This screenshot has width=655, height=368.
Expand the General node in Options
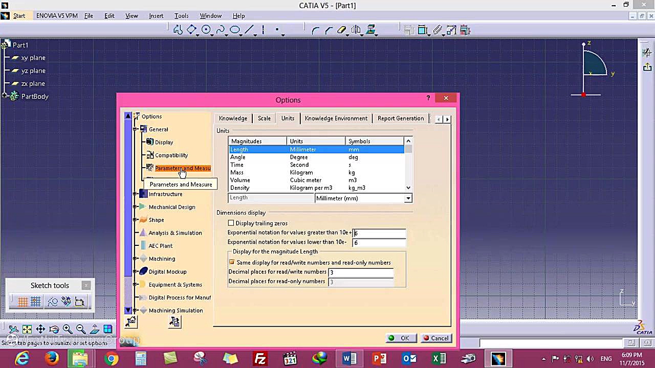point(136,129)
